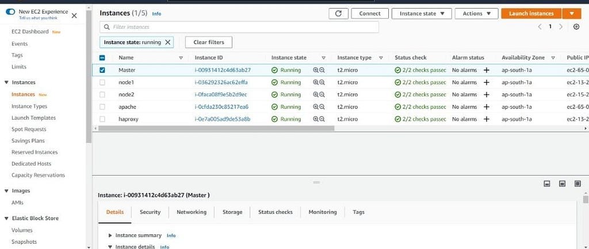Add alarm plus icon for node1

487,83
